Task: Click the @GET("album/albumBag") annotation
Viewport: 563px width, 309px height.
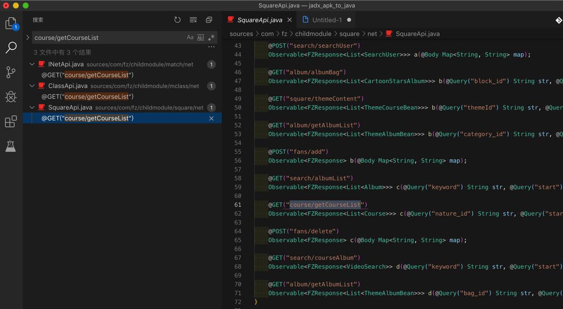Action: tap(307, 72)
